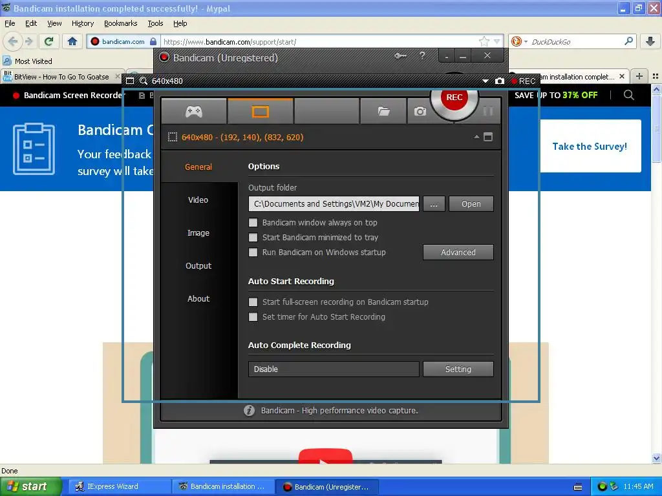Open Bandicam output folder icon tab
The width and height of the screenshot is (662, 496).
383,111
